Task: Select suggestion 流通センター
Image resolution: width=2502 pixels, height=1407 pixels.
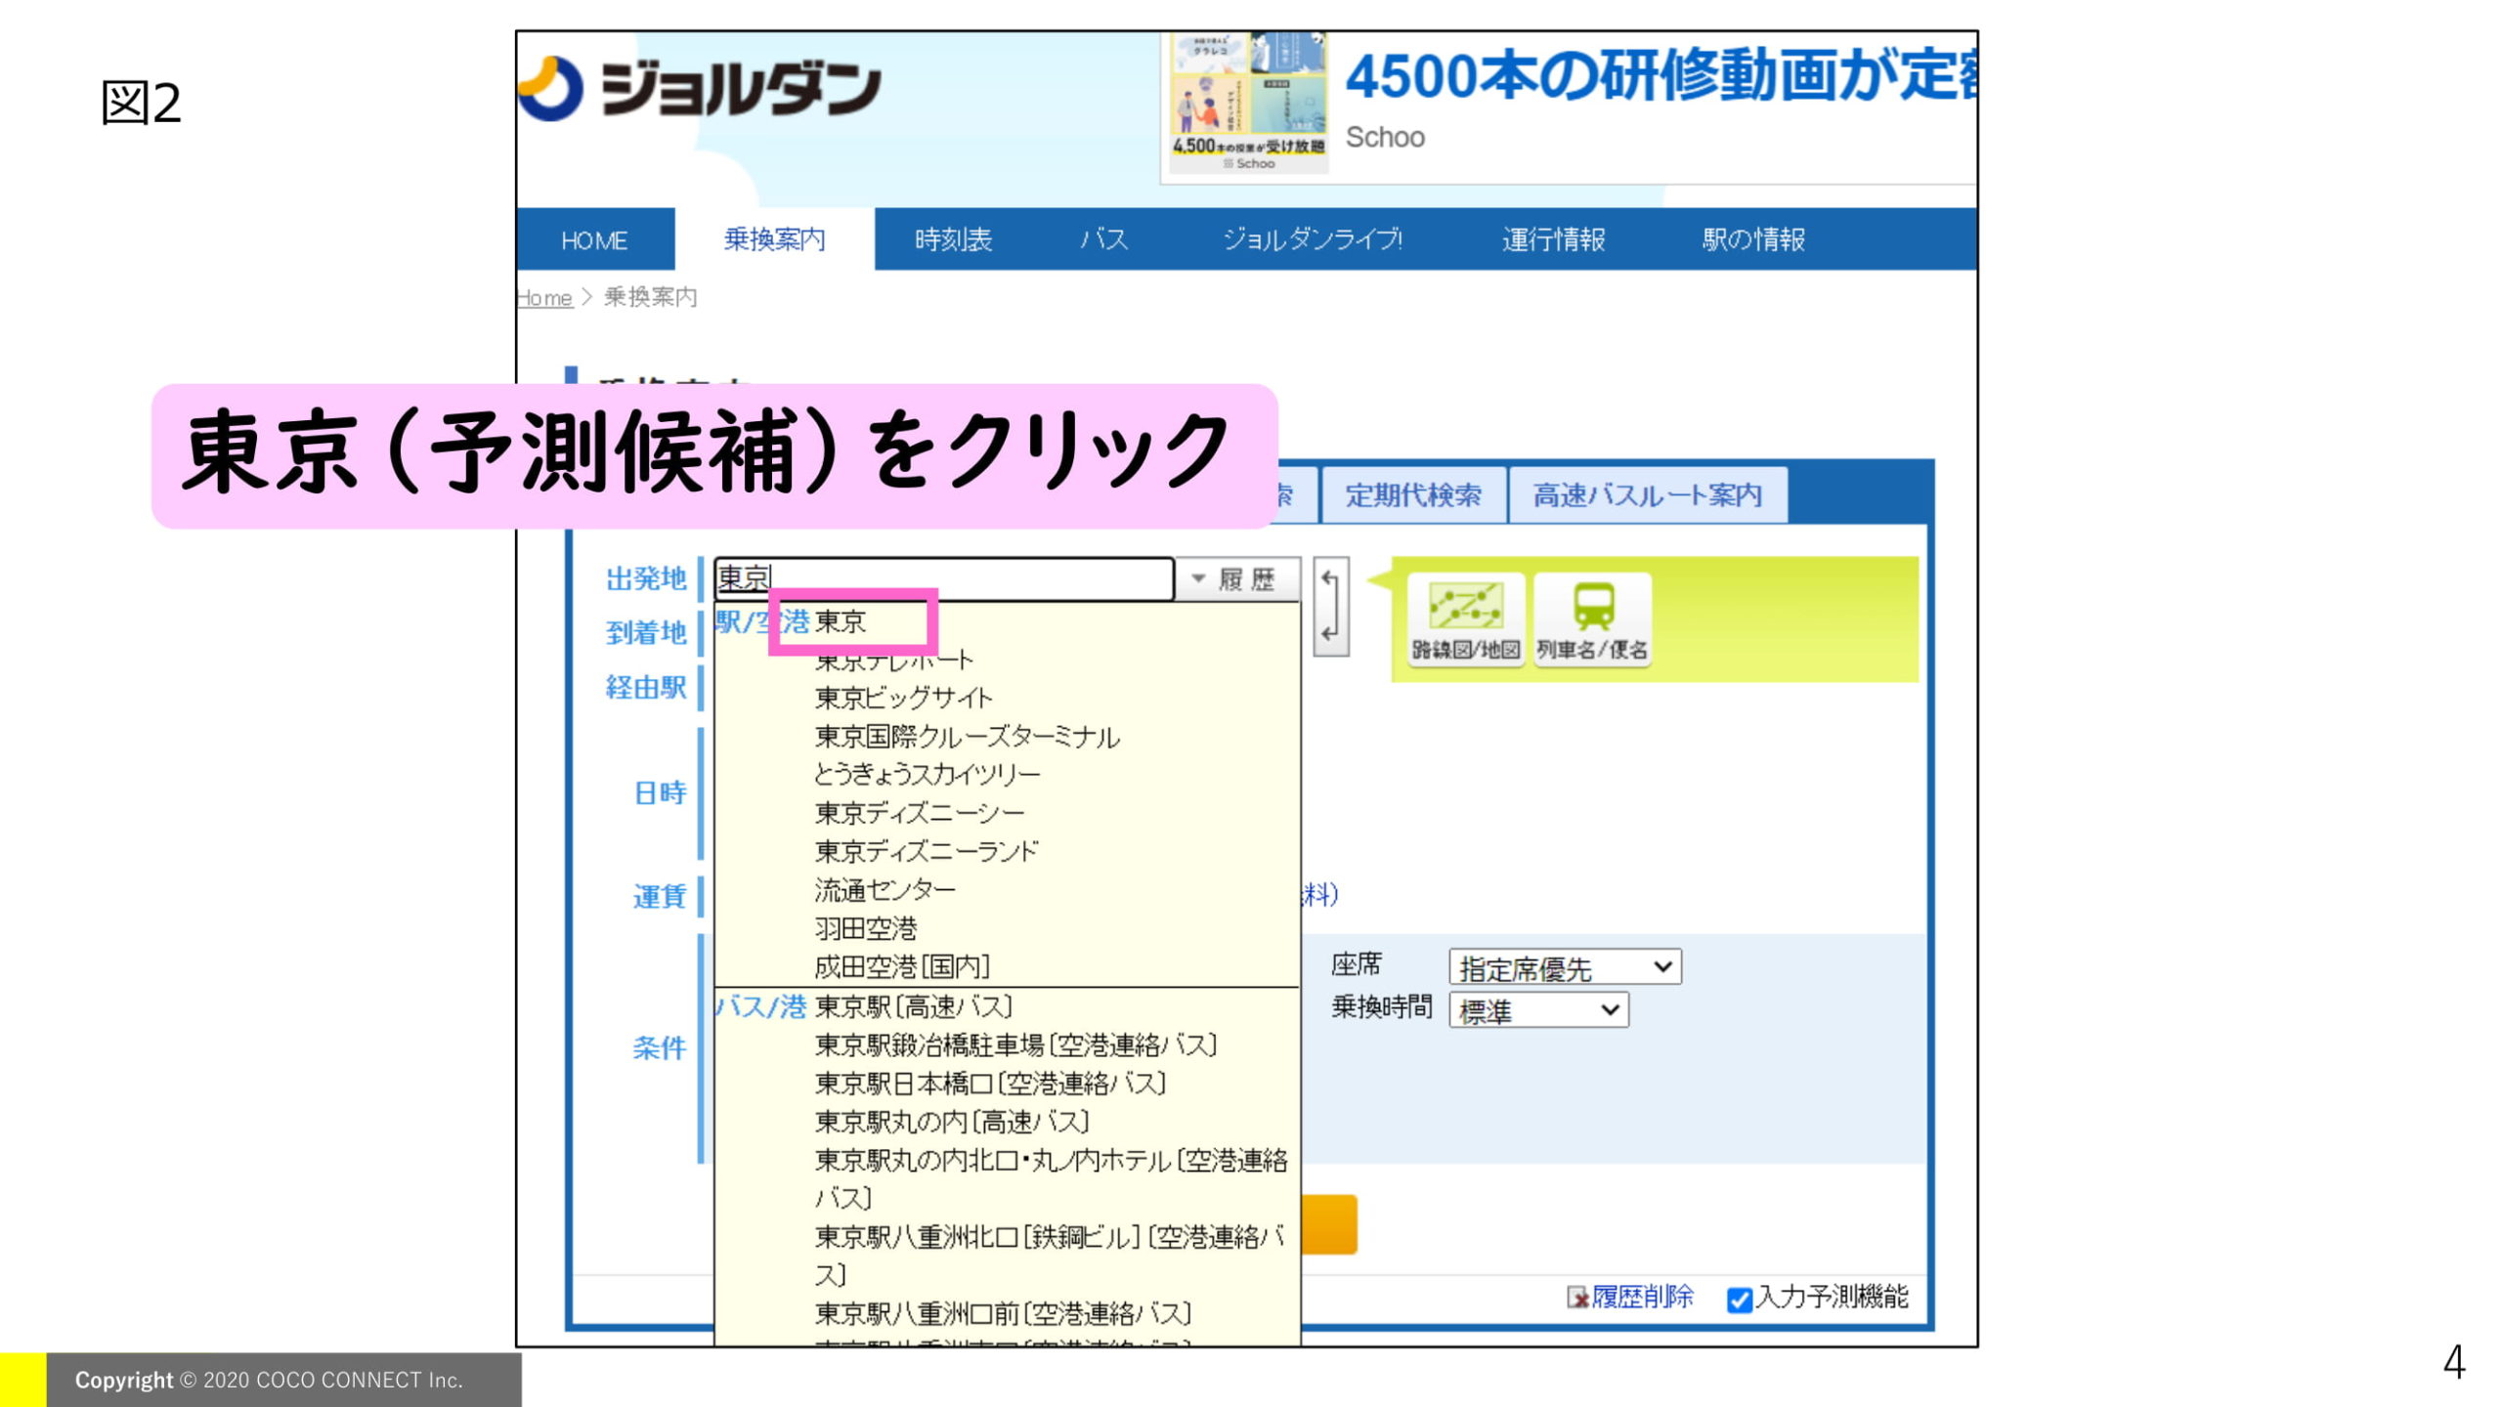Action: 885,890
